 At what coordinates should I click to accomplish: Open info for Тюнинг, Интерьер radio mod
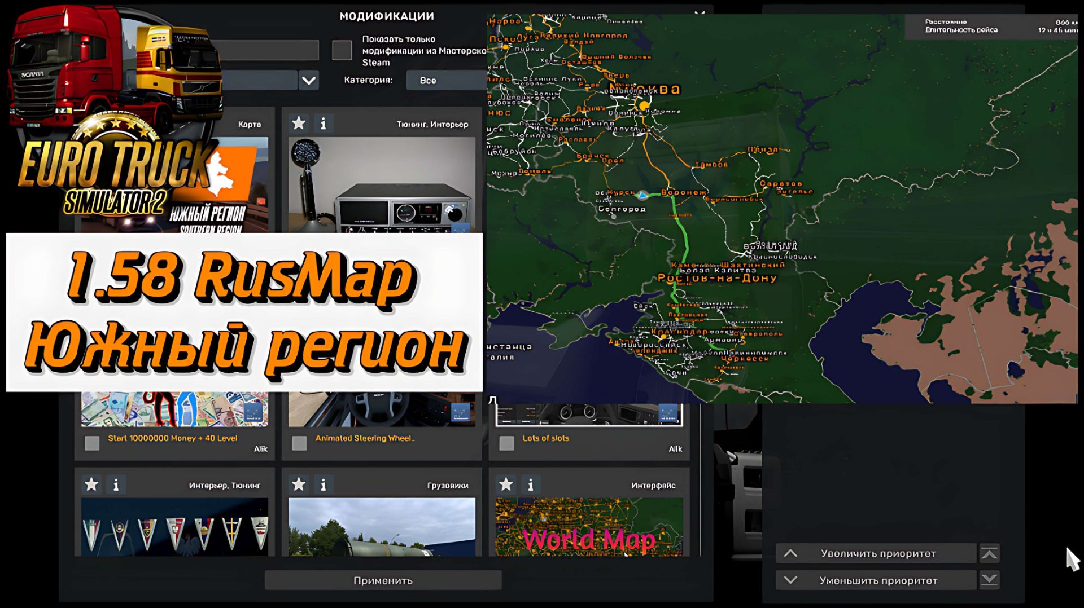click(323, 123)
